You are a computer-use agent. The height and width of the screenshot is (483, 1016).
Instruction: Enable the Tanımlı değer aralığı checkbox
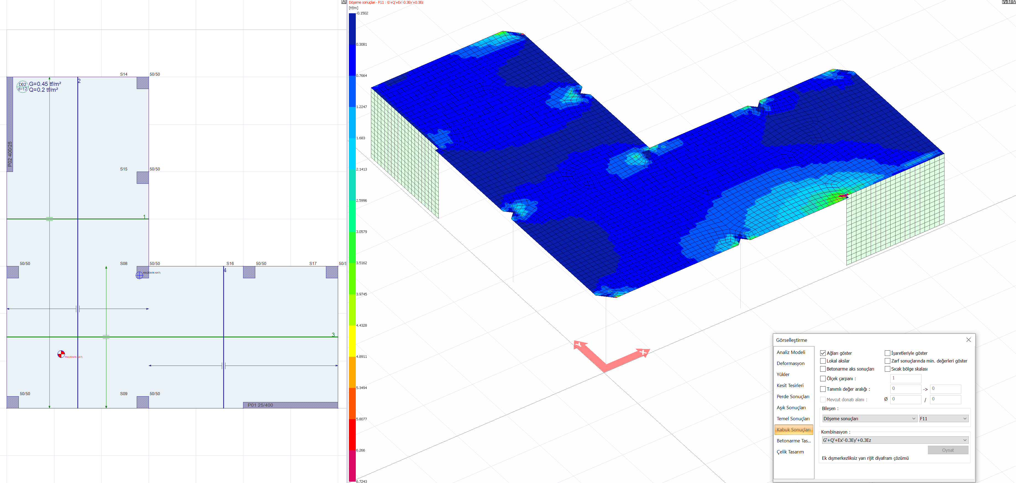(x=823, y=389)
